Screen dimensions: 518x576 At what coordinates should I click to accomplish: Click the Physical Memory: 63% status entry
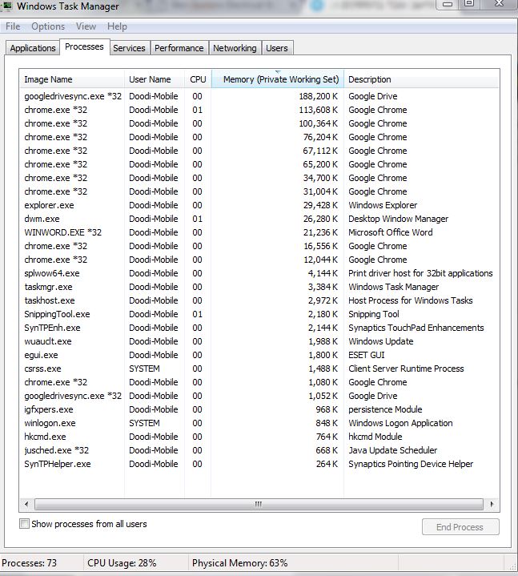(239, 562)
